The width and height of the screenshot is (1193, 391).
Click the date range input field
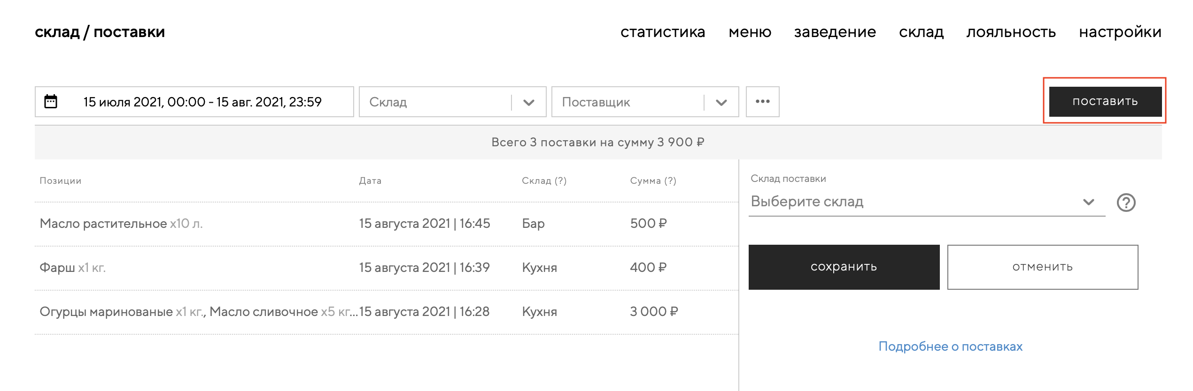pyautogui.click(x=202, y=102)
